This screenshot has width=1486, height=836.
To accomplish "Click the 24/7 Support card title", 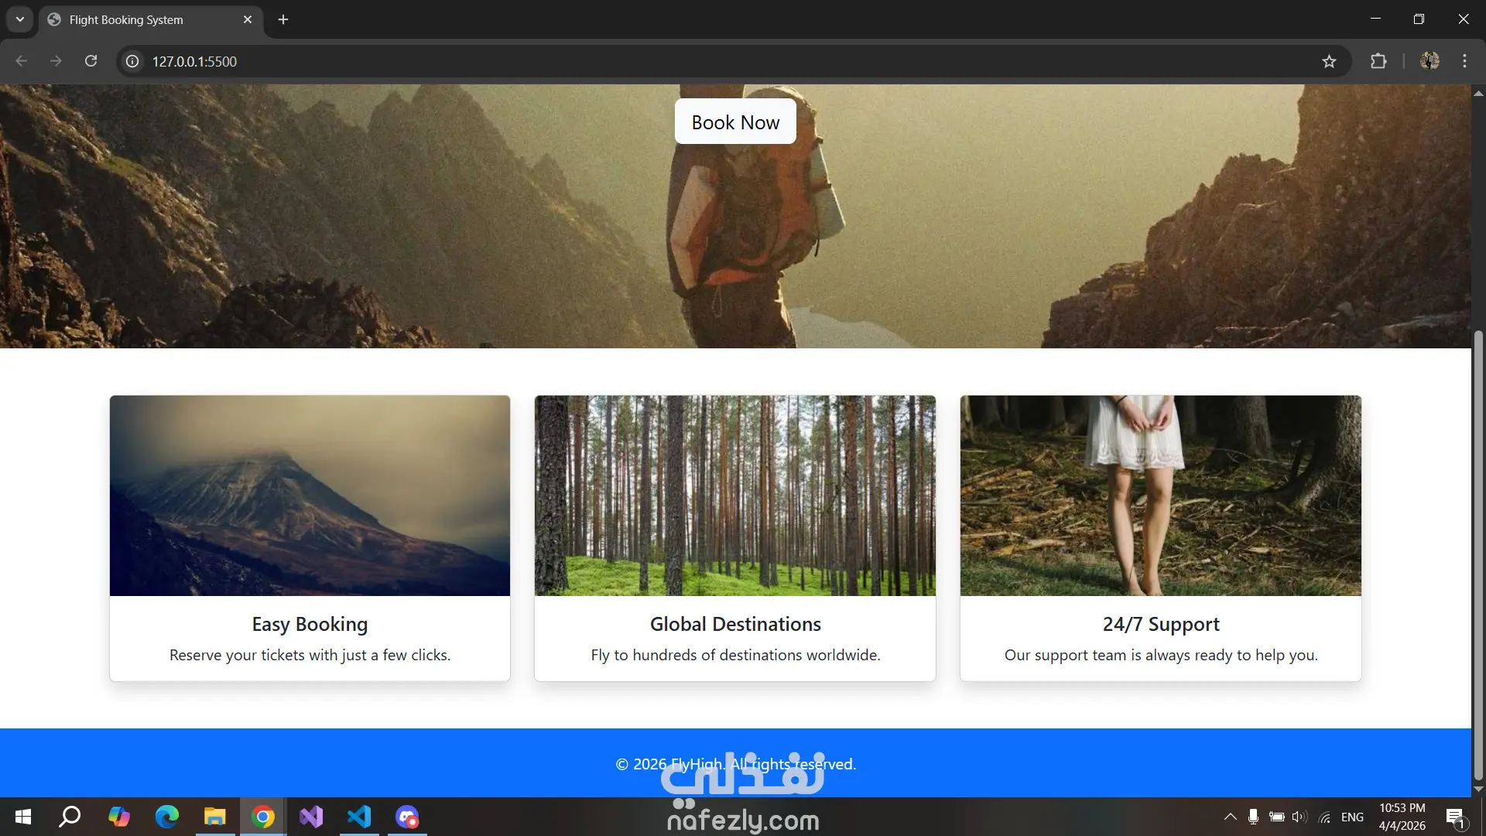I will [x=1160, y=624].
